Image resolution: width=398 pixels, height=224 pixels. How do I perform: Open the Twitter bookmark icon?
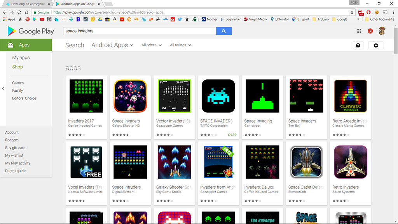coord(180,19)
